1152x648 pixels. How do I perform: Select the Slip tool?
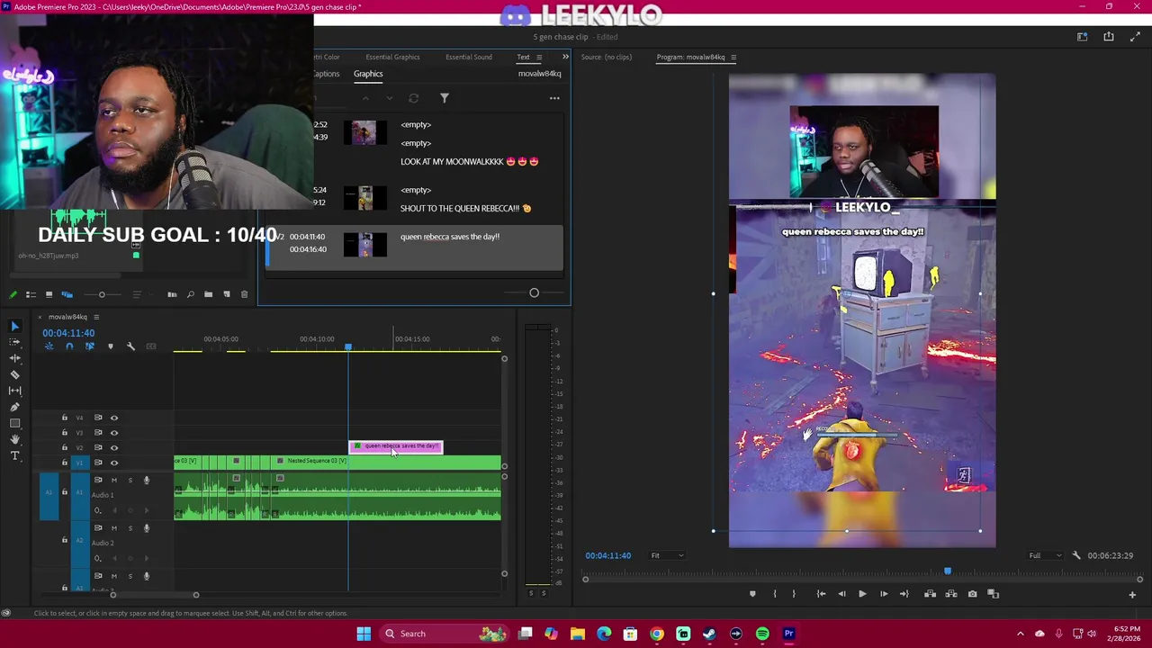coord(14,391)
